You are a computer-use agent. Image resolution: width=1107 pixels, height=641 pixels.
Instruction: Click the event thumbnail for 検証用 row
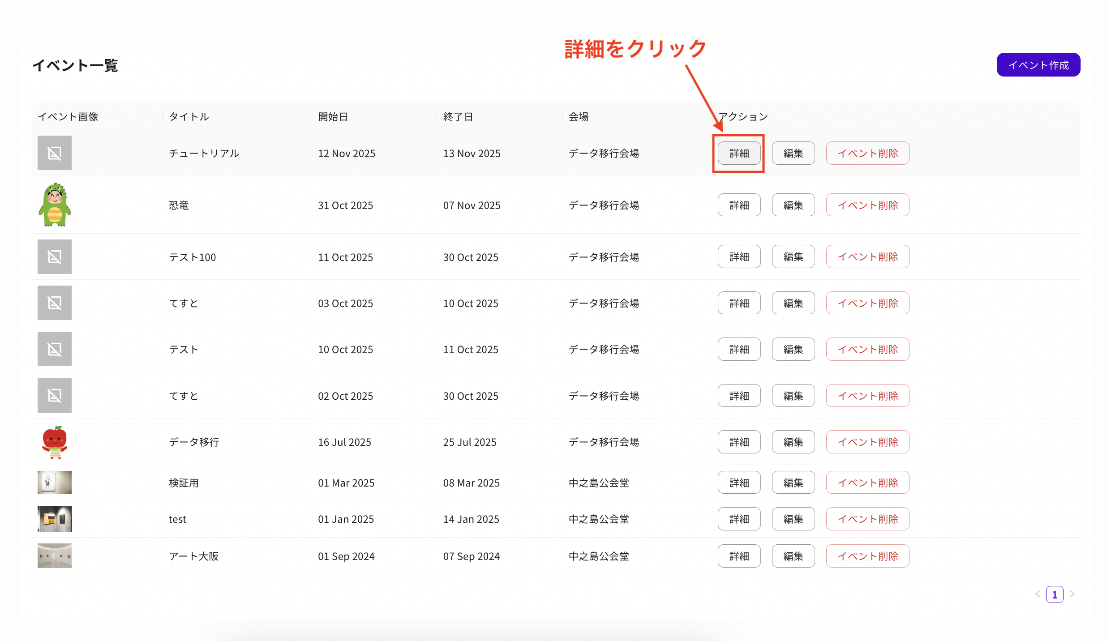click(x=54, y=482)
